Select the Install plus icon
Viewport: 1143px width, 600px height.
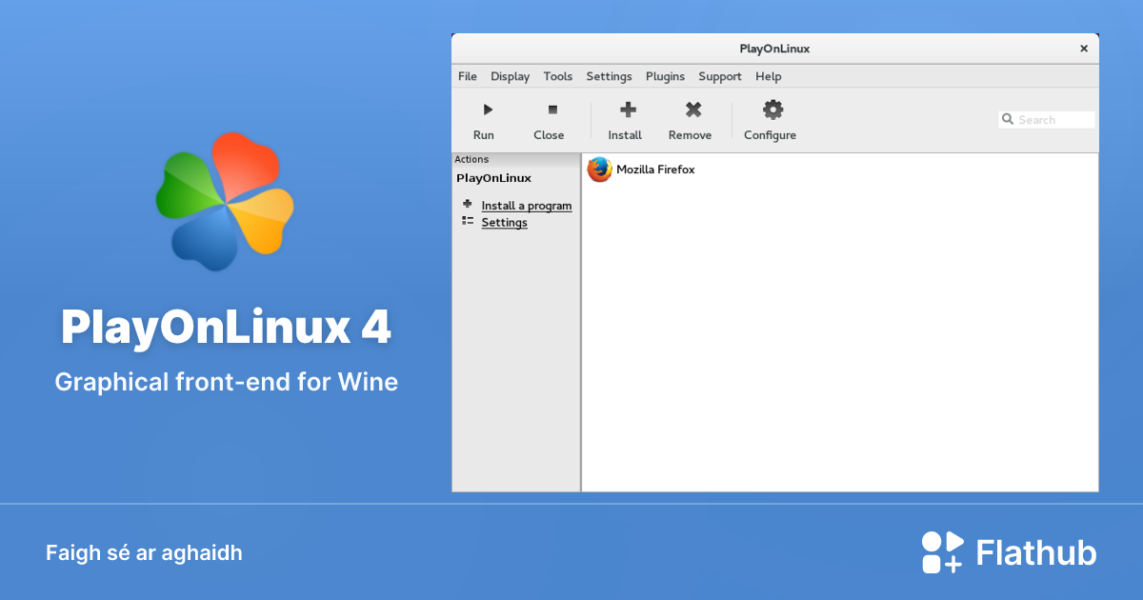point(625,108)
